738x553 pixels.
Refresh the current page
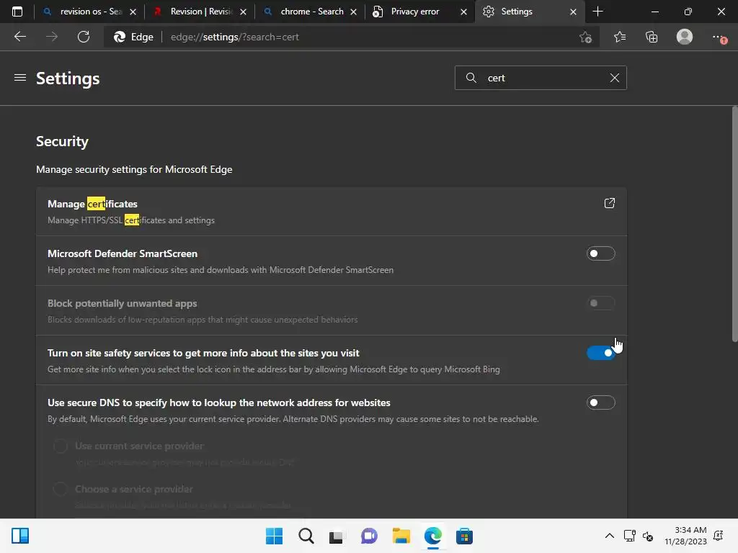84,37
